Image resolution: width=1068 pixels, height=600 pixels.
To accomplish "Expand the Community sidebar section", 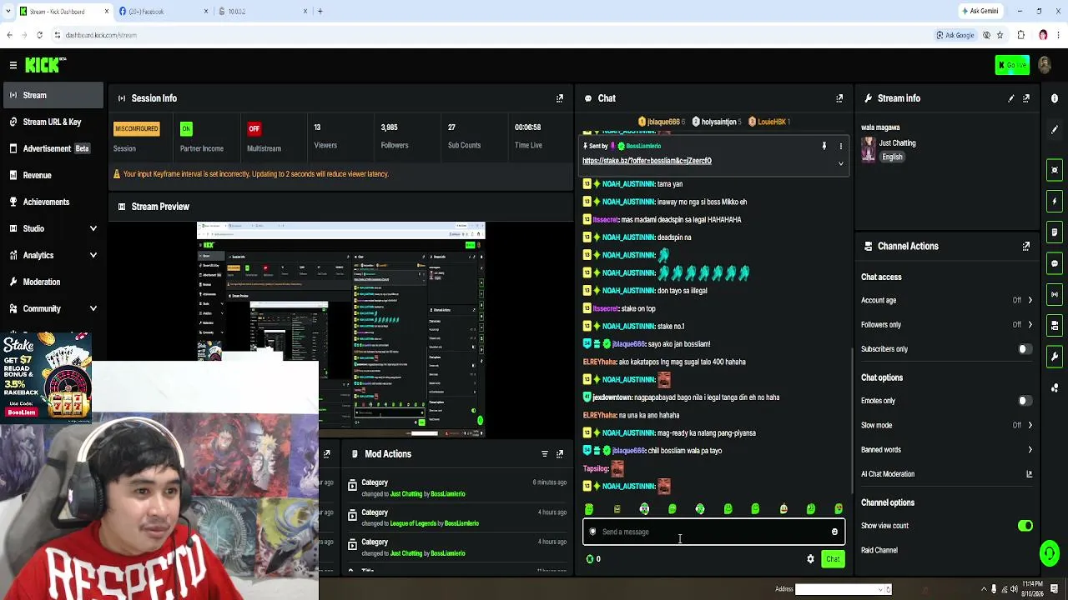I will [53, 308].
